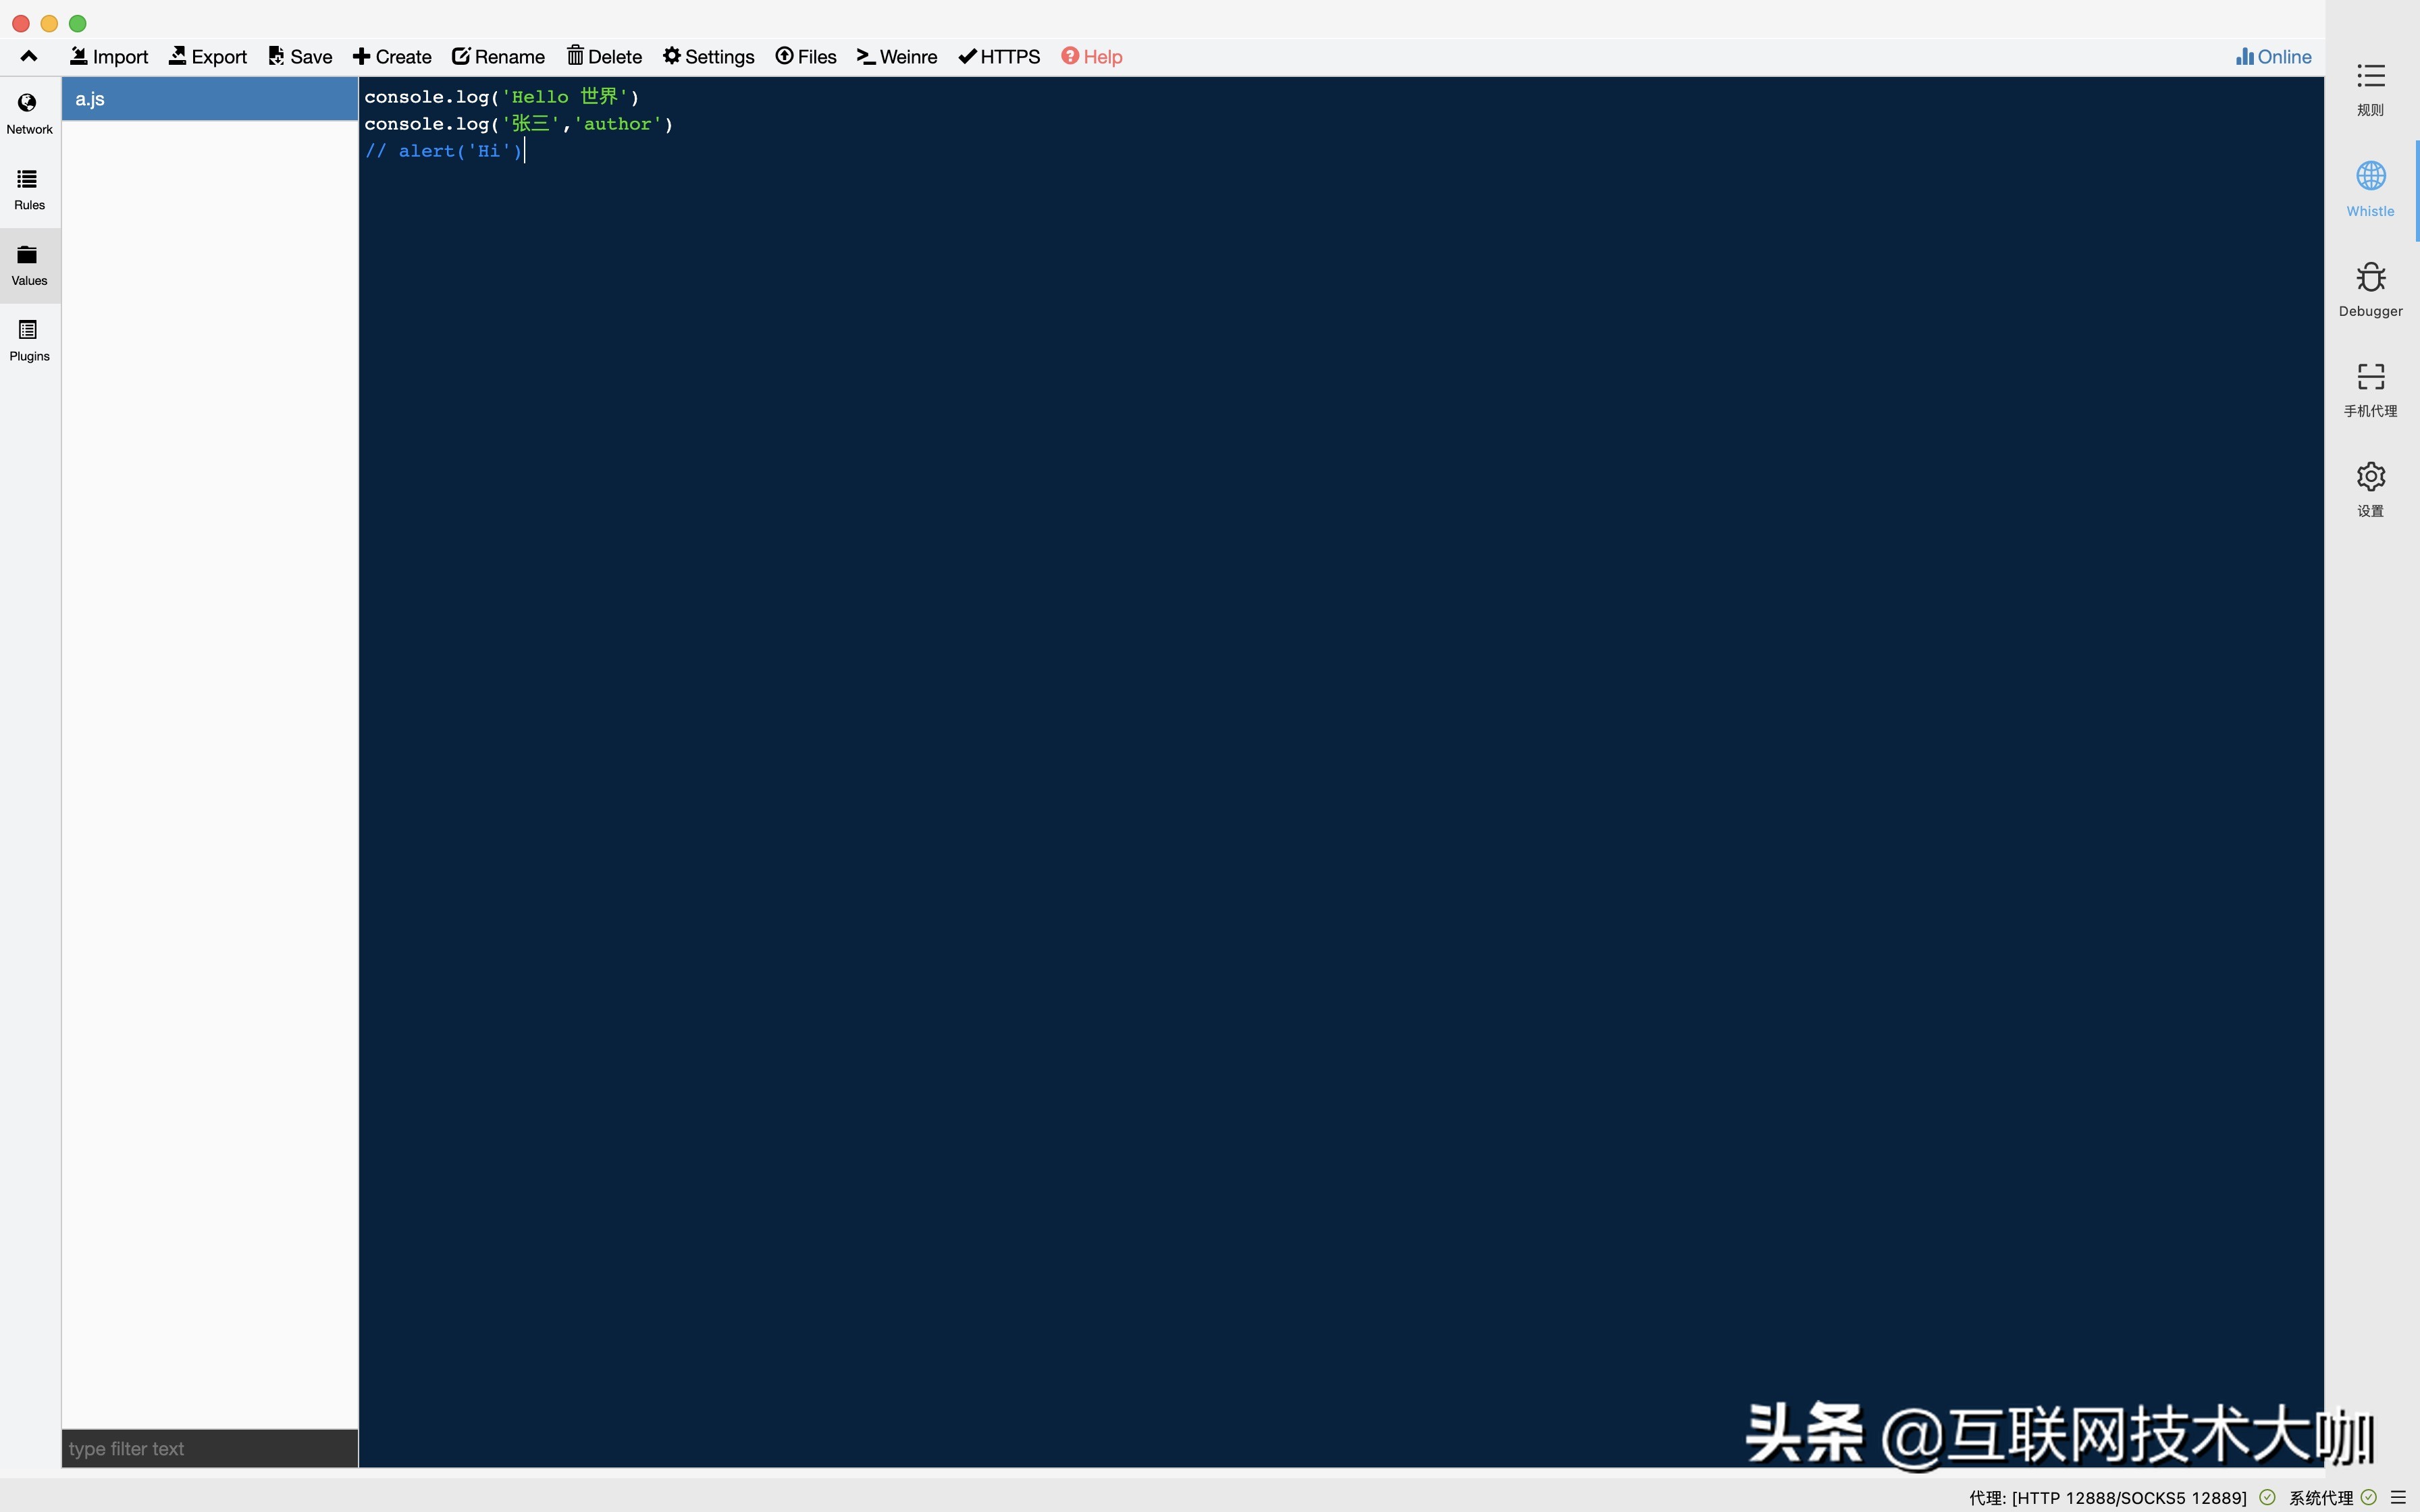The height and width of the screenshot is (1512, 2420).
Task: Select the Values folder icon
Action: [27, 255]
